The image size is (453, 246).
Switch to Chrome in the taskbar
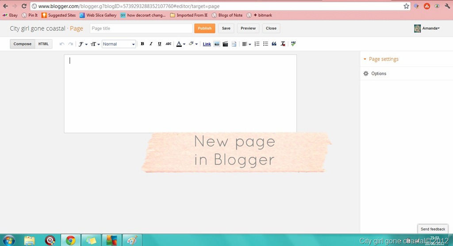click(x=70, y=240)
